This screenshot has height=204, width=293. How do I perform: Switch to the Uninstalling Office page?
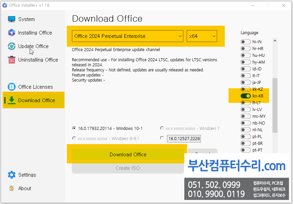[x=38, y=60]
